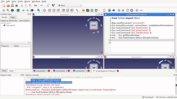177x99 pixels.
Task: Click the browser Zoom In plus icon
Action: [x=137, y=10]
